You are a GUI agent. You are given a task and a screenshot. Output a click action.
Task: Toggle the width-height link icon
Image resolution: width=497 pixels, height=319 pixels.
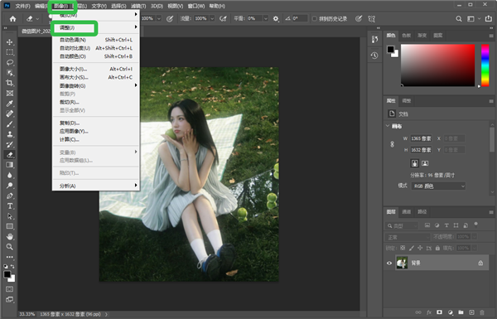tap(392, 144)
